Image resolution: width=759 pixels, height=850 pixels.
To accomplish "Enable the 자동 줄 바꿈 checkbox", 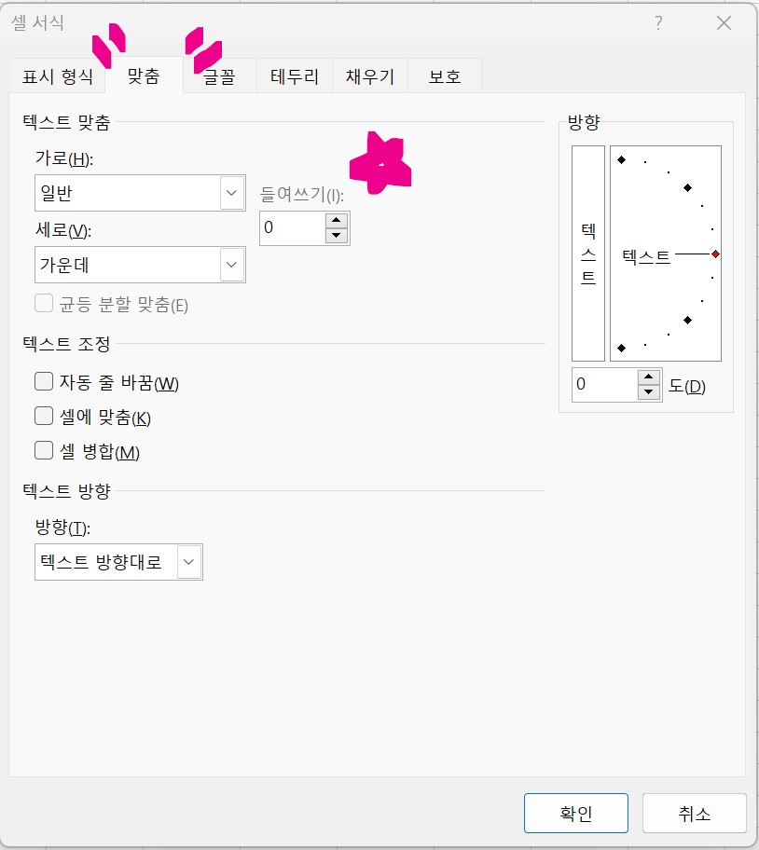I will tap(43, 381).
